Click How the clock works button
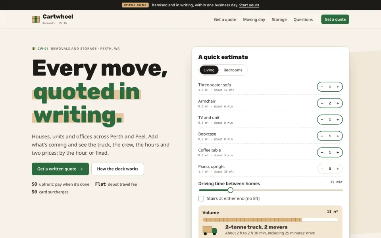Screen dimensions: 381x238 (117, 169)
